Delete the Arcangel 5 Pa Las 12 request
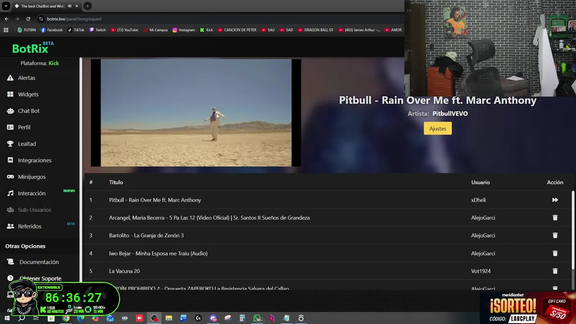 [x=555, y=217]
